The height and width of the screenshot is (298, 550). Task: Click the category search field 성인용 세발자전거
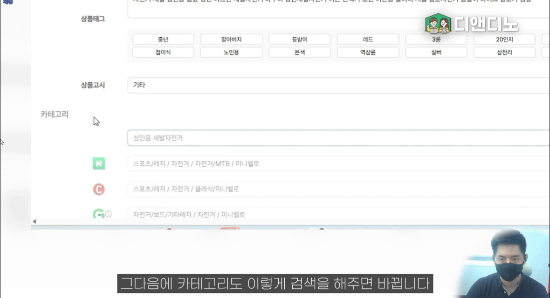[338, 138]
